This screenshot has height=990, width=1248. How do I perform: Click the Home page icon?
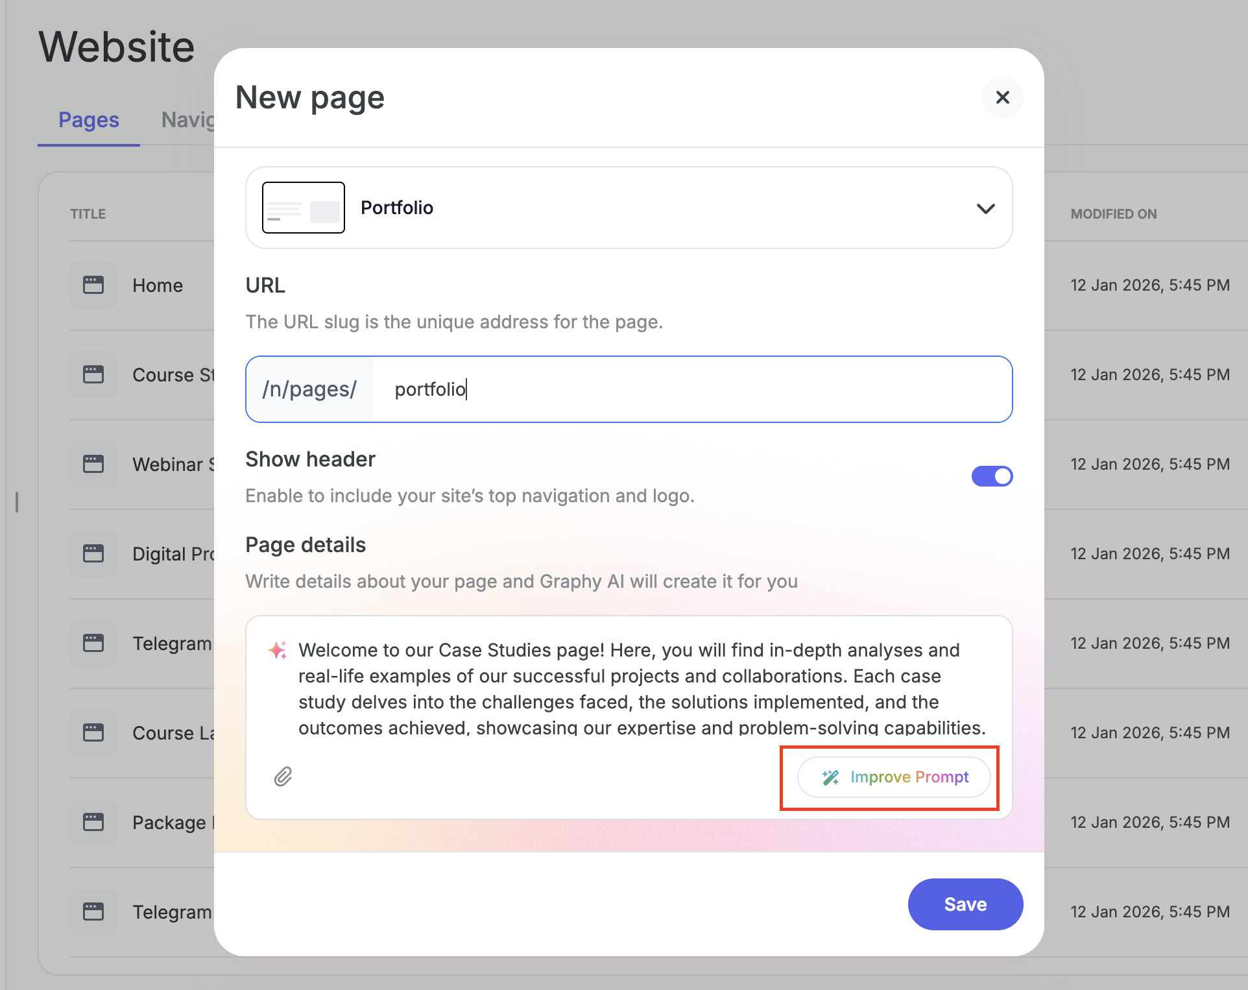click(x=93, y=285)
